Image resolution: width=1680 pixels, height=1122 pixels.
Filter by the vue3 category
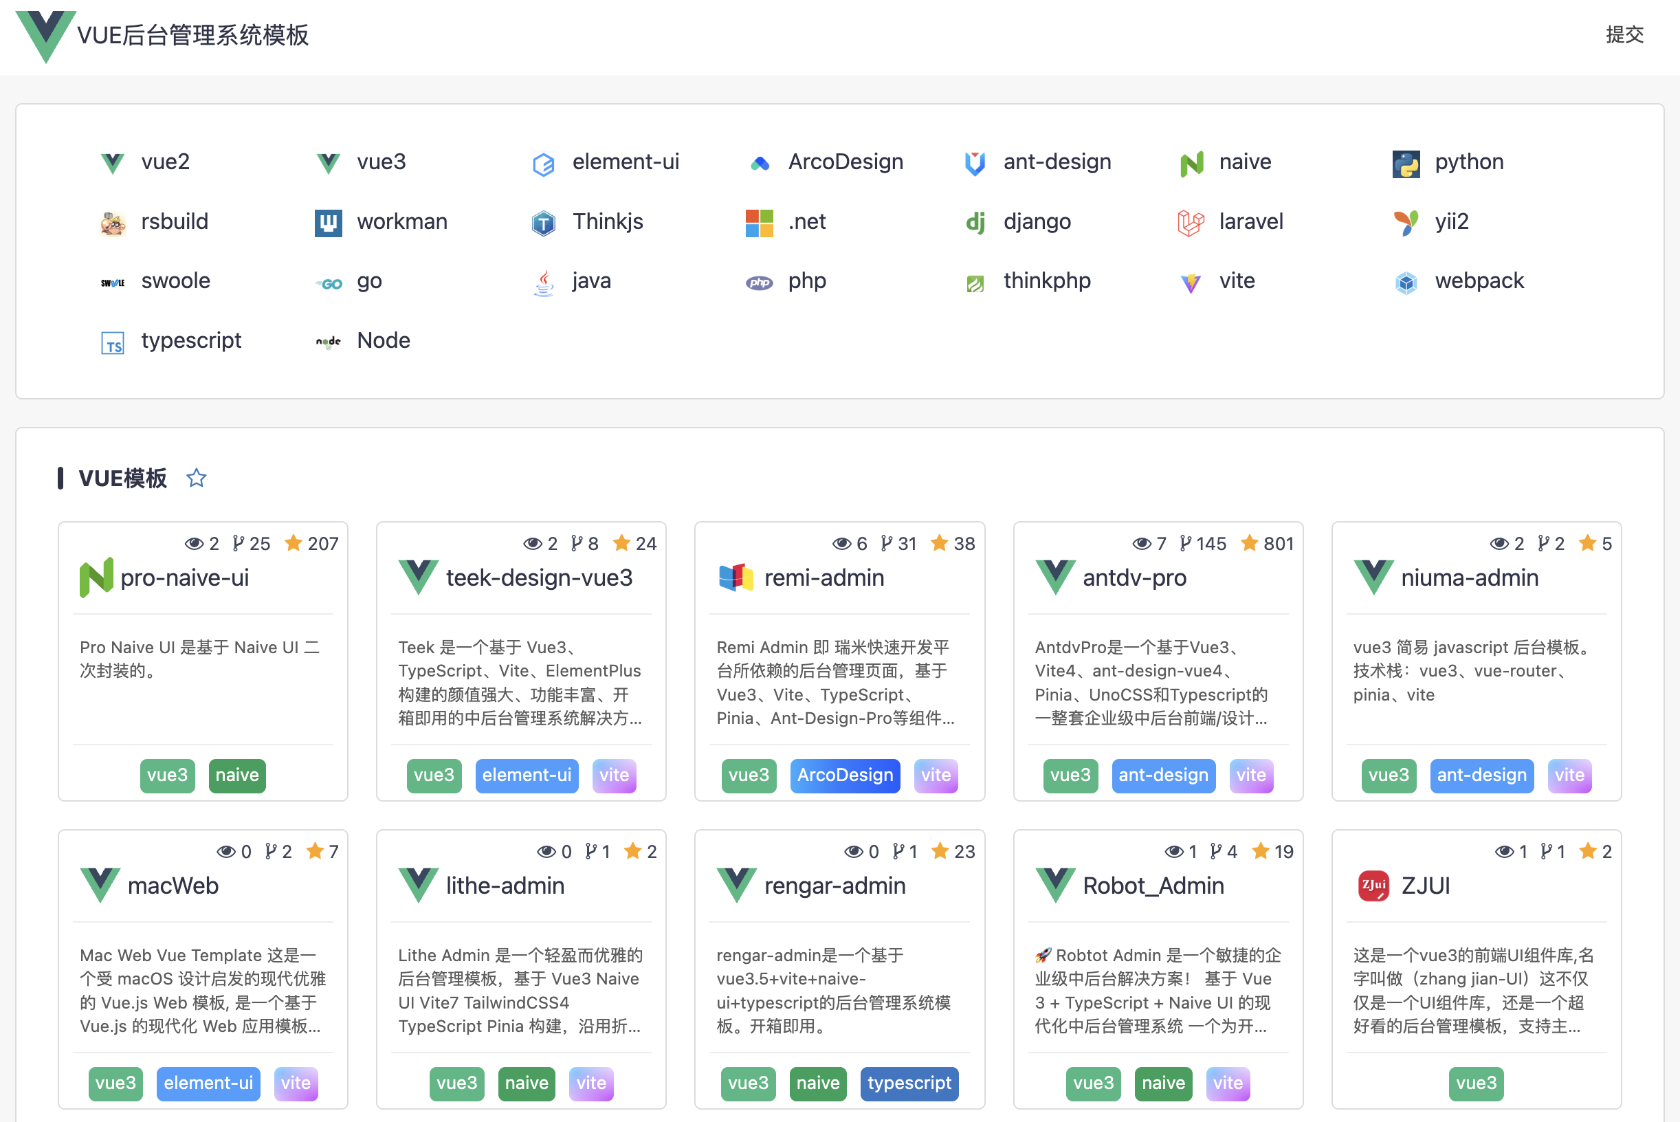tap(381, 162)
